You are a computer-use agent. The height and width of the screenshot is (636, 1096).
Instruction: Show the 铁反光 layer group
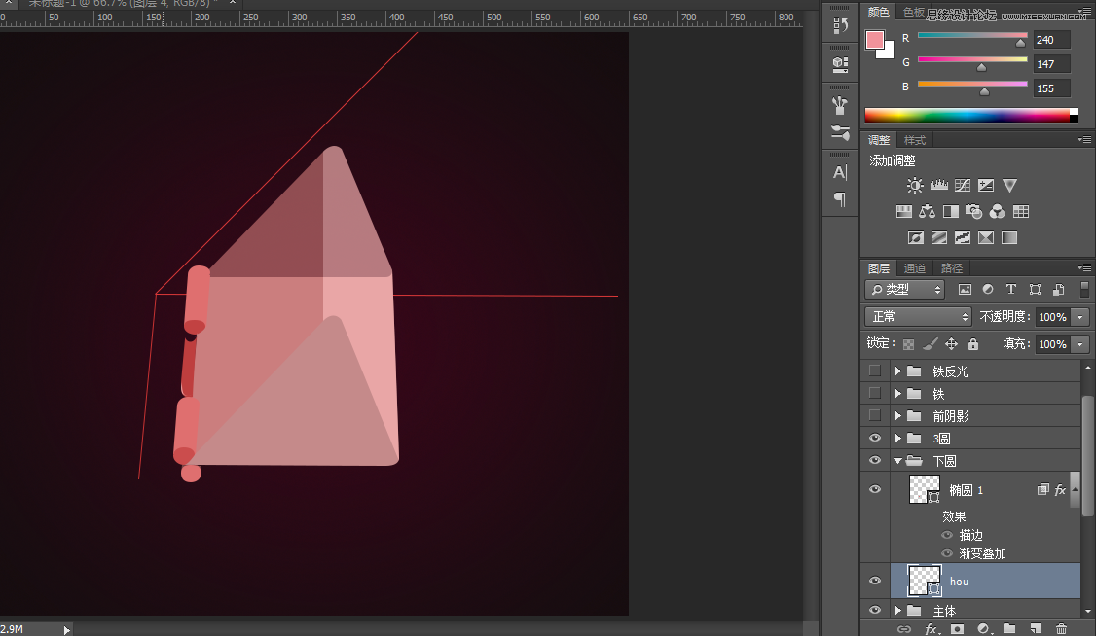pos(874,371)
